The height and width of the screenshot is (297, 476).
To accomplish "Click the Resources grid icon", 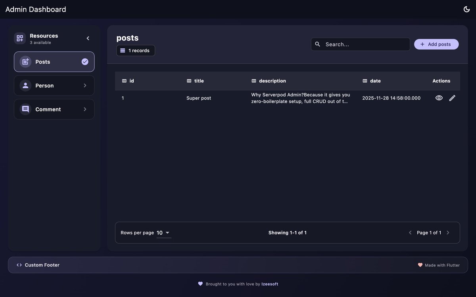I will point(20,38).
